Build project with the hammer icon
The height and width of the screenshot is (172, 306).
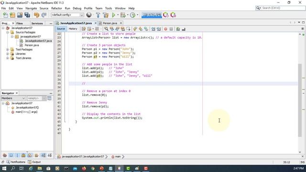pos(98,15)
